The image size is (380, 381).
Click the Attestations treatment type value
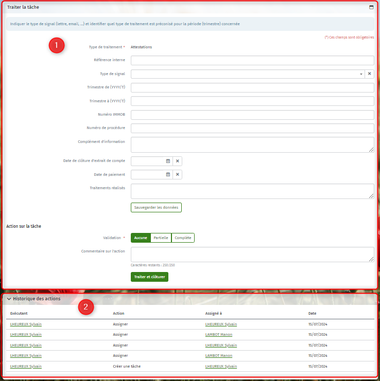[142, 47]
